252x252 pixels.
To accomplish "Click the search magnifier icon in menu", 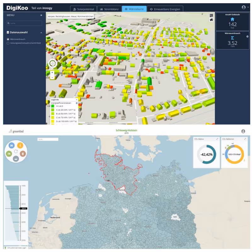I will coord(9,23).
